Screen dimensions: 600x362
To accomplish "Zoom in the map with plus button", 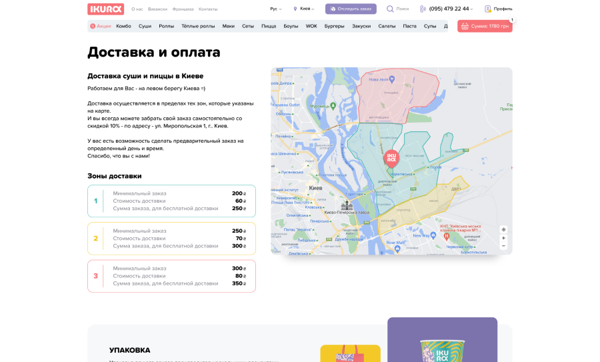I will [x=503, y=238].
